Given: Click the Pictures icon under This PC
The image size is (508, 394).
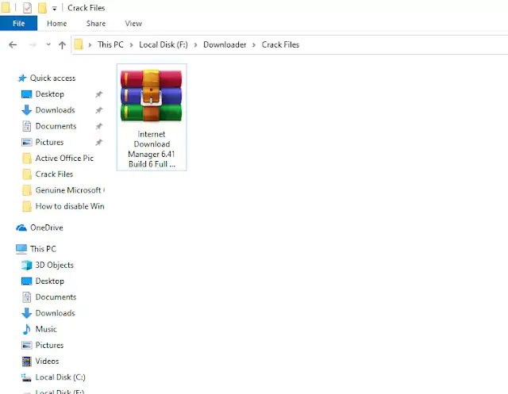Looking at the screenshot, I should click(26, 345).
